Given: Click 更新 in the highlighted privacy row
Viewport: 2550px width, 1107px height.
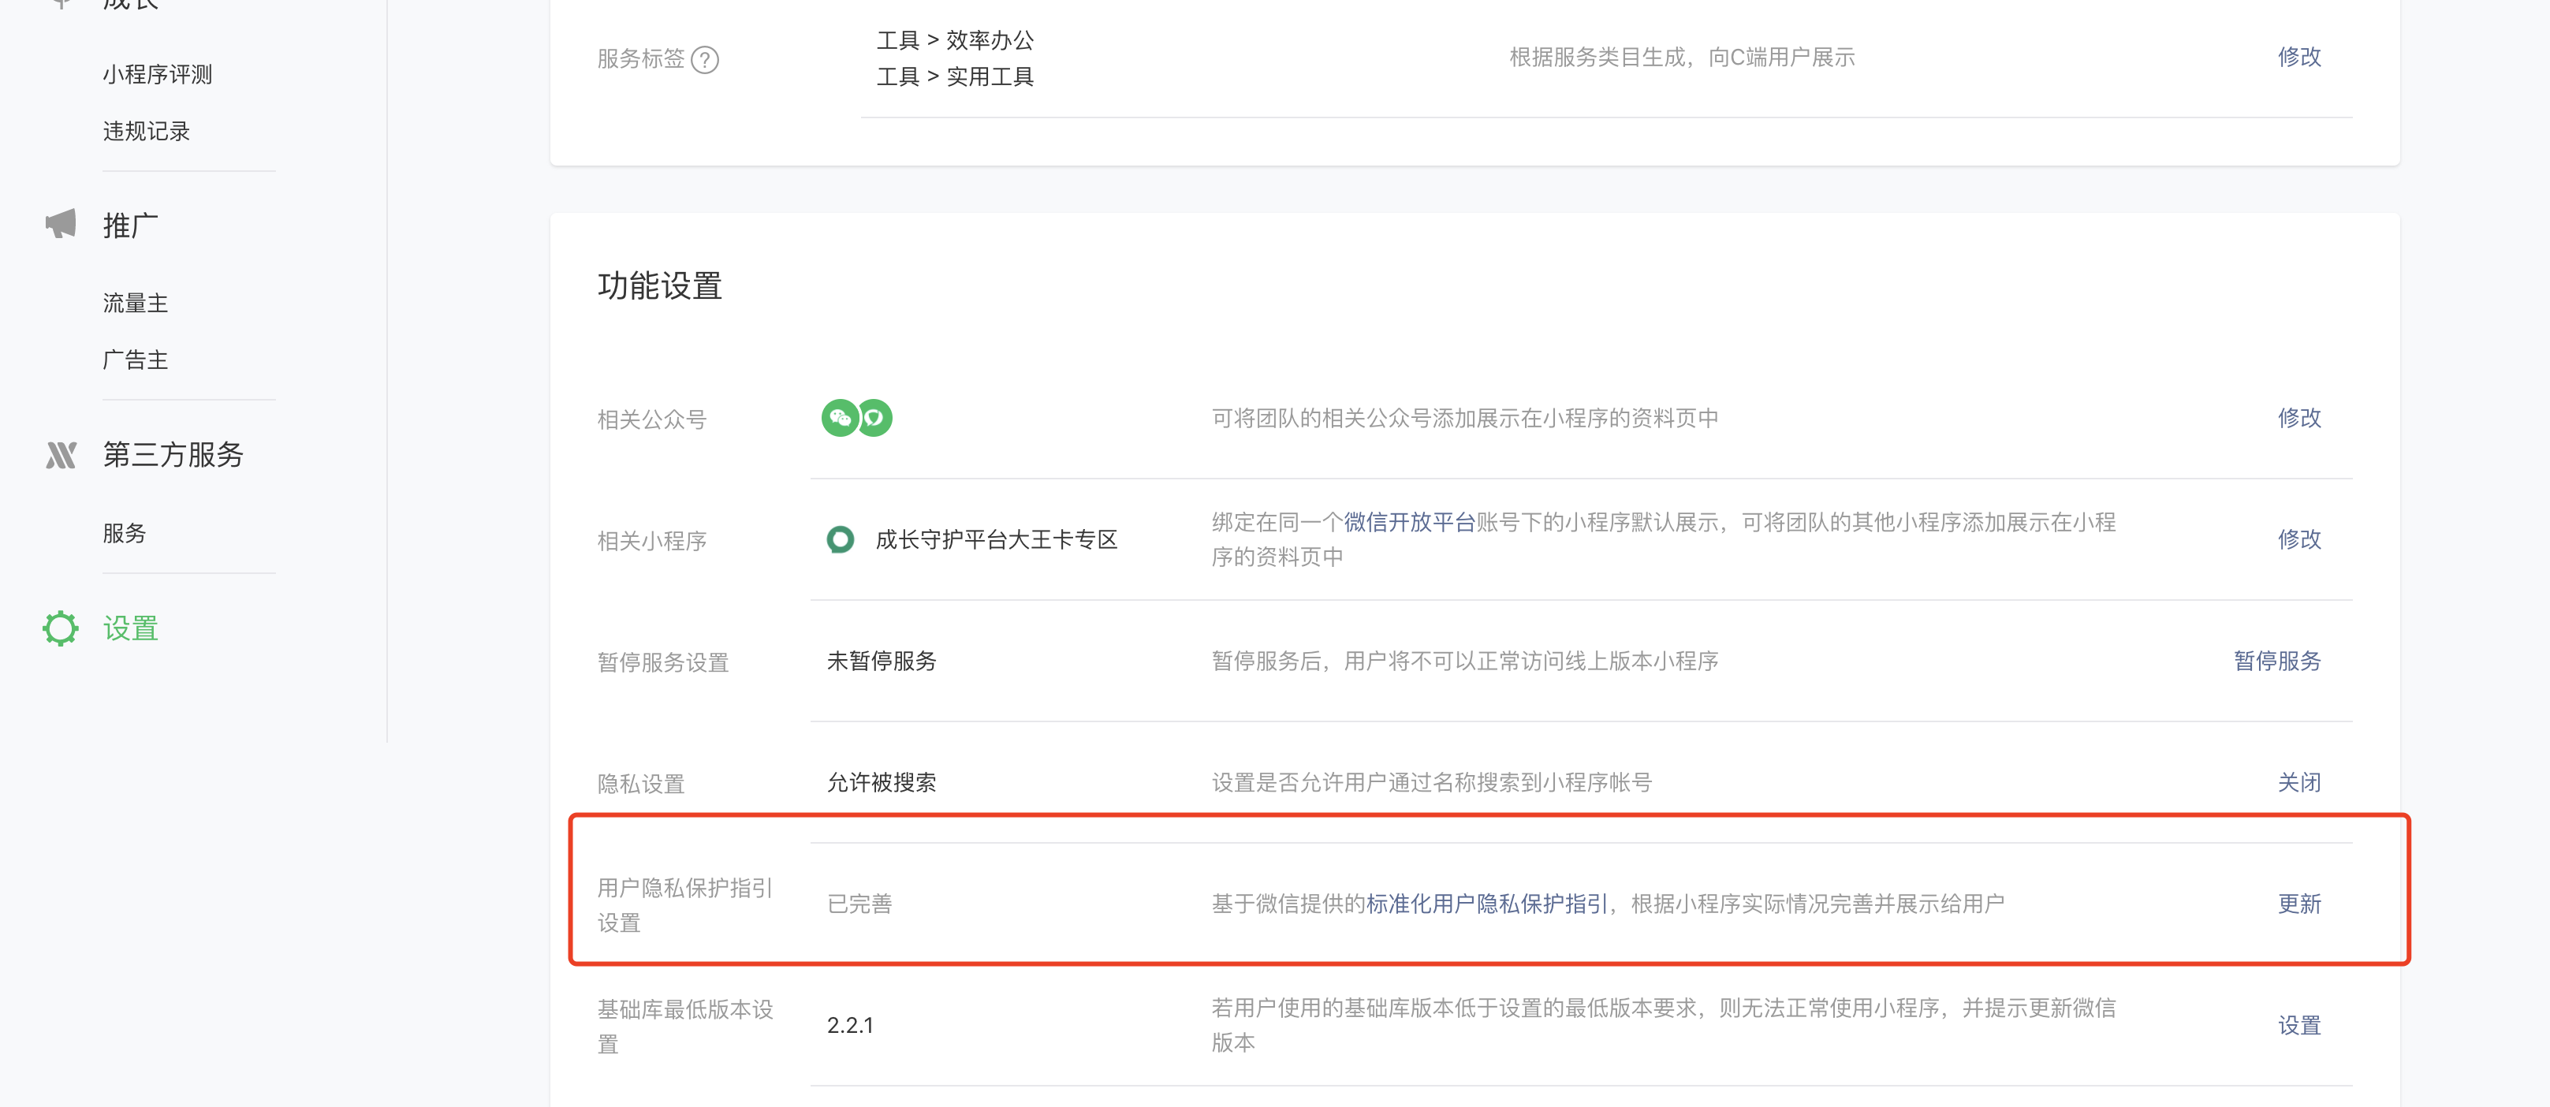Looking at the screenshot, I should click(2298, 904).
